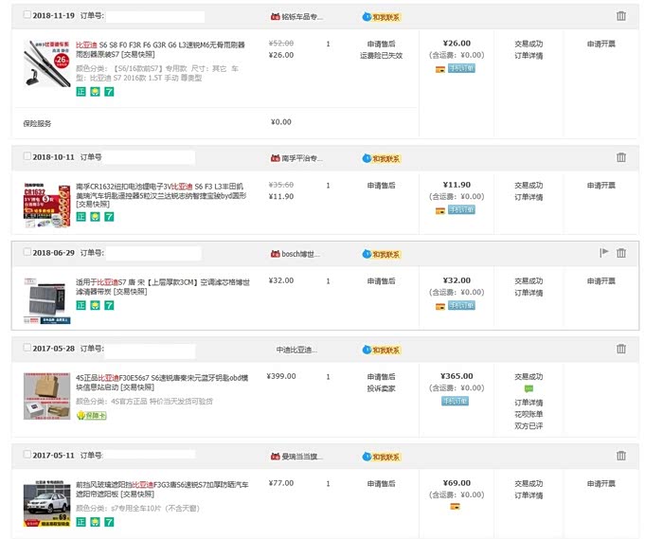Viewport: 663px width, 539px height.
Task: Open 订单详情 for the 2018-06-29 order
Action: tap(529, 293)
